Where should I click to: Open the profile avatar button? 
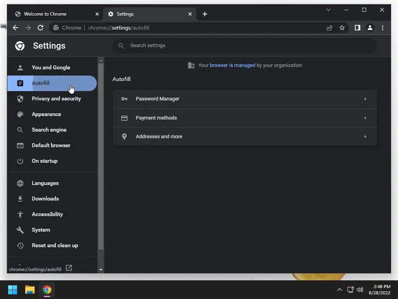(x=370, y=28)
